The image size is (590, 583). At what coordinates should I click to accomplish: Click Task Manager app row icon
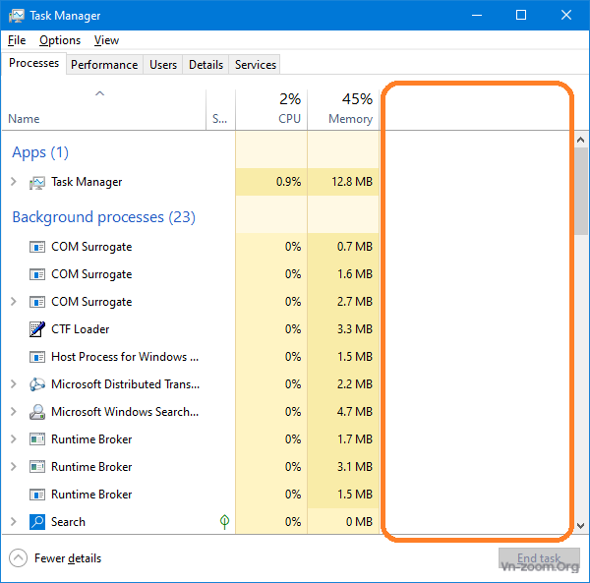click(x=37, y=183)
